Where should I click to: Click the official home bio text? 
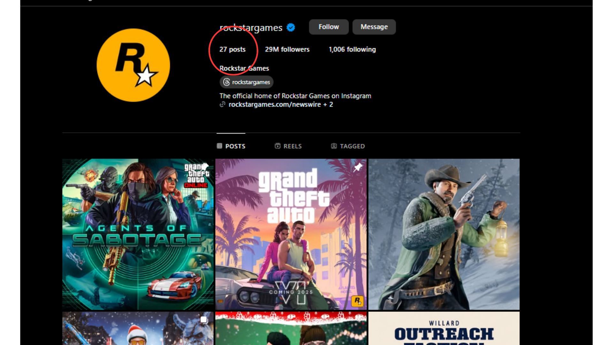[x=295, y=96]
